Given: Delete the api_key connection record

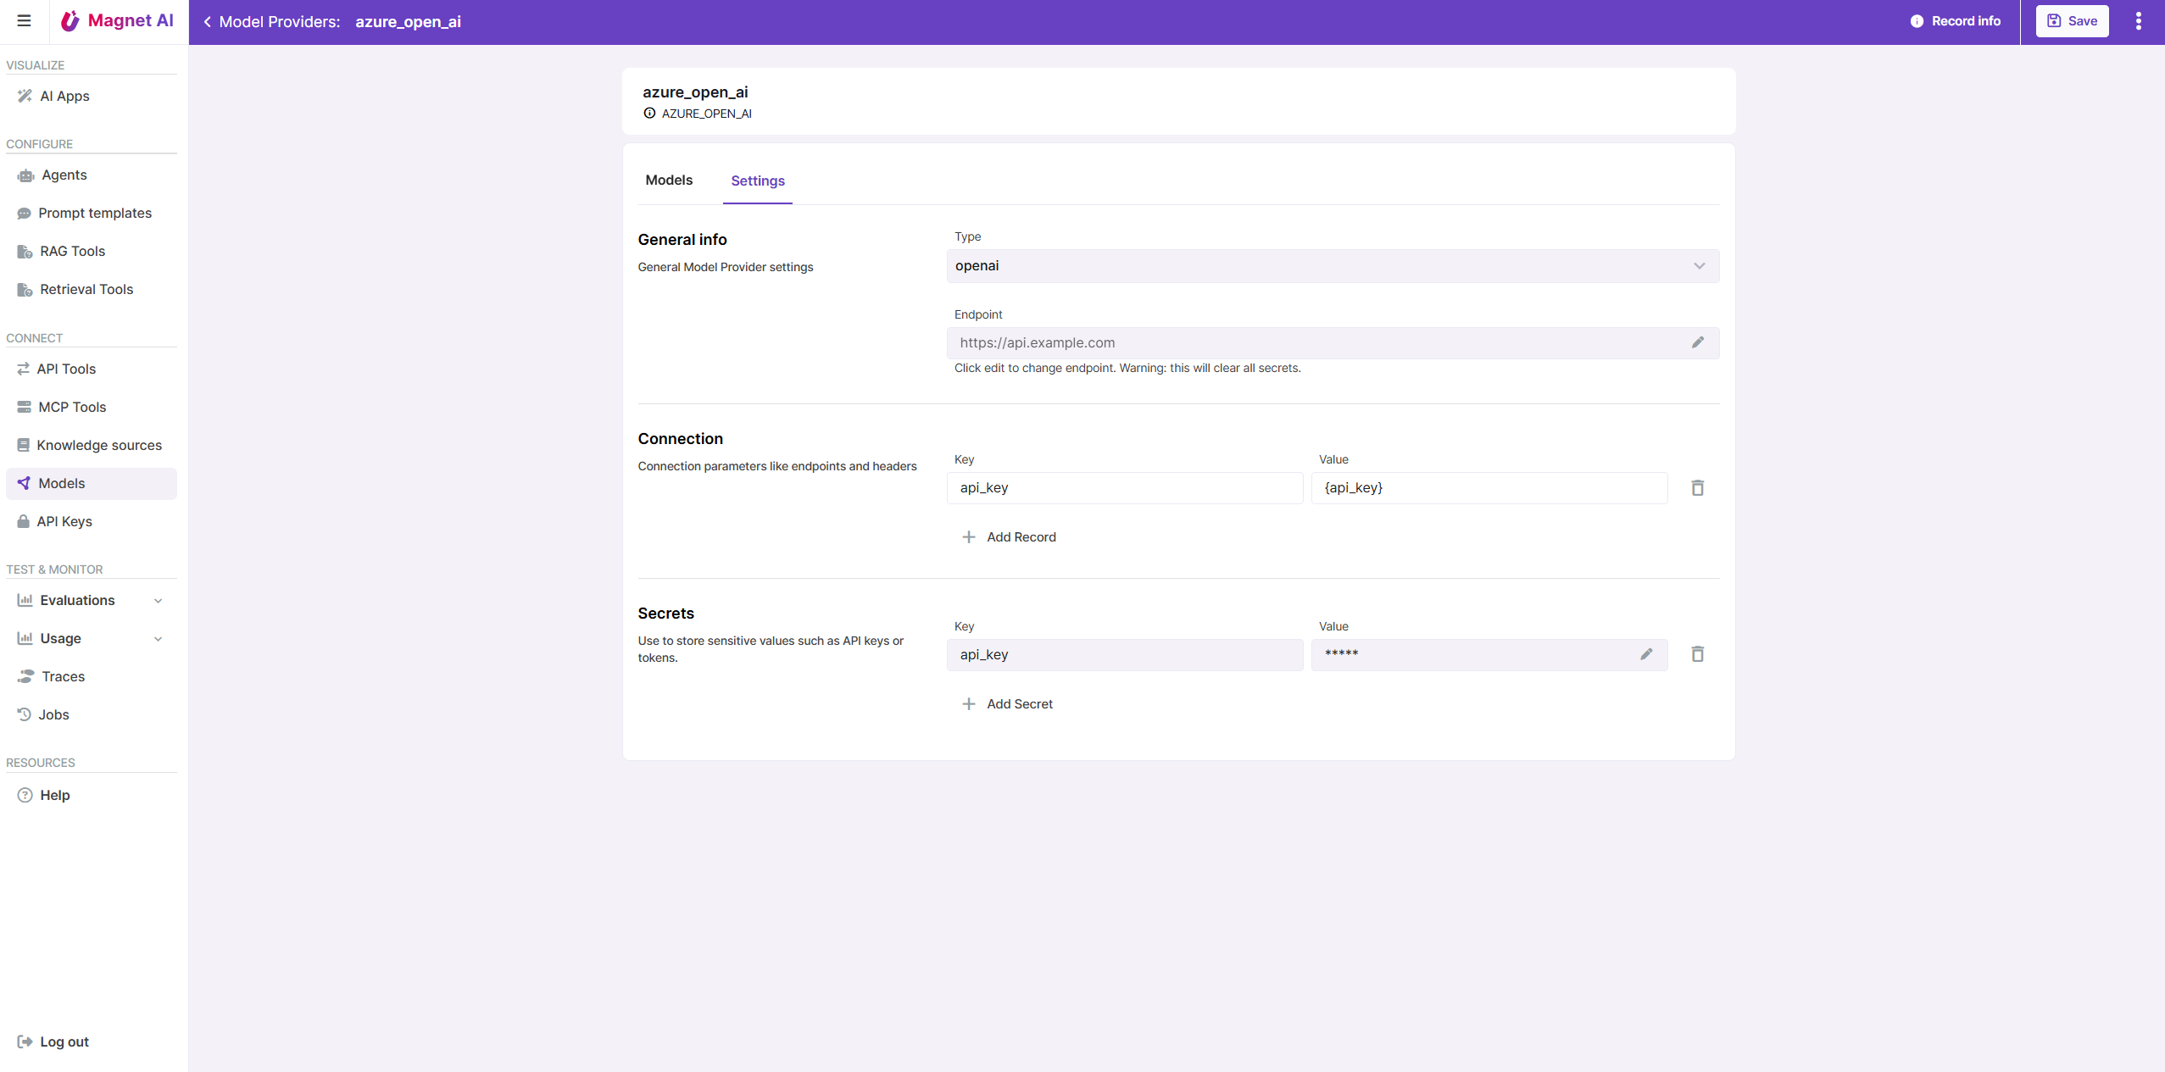Looking at the screenshot, I should (x=1697, y=488).
